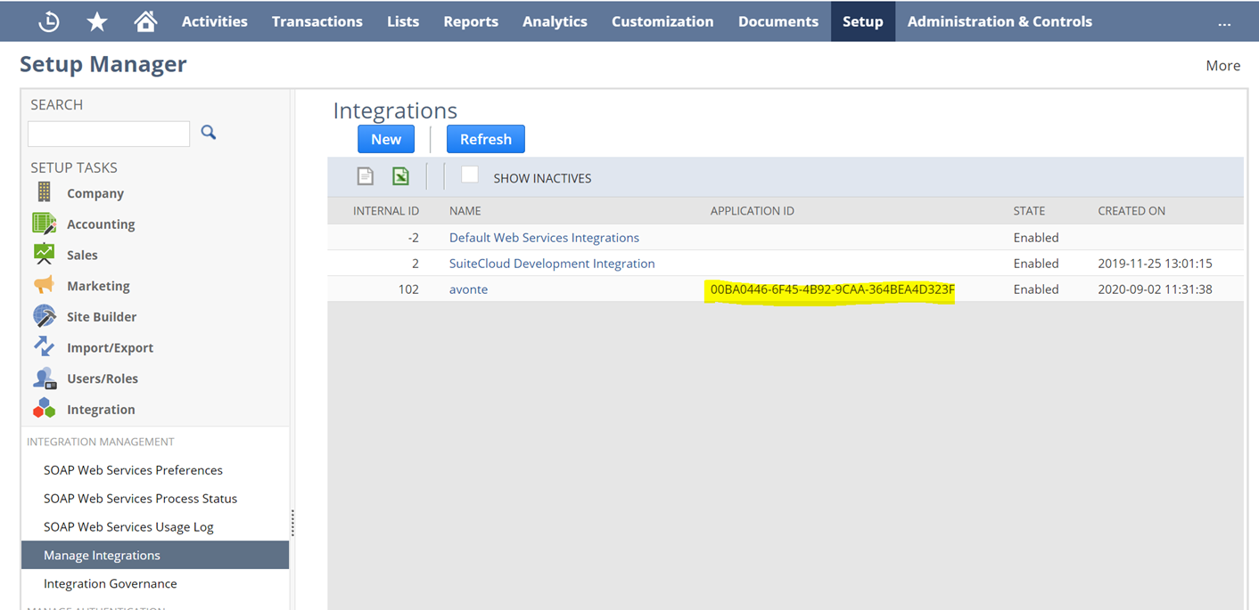Expand the Accounting setup task
This screenshot has height=610, width=1259.
(x=101, y=224)
